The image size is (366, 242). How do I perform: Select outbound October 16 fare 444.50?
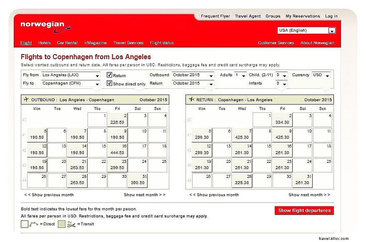pos(117,150)
